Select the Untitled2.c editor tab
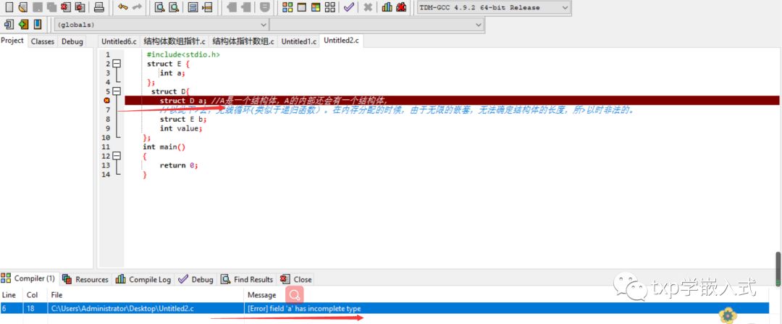Image resolution: width=782 pixels, height=324 pixels. click(341, 41)
